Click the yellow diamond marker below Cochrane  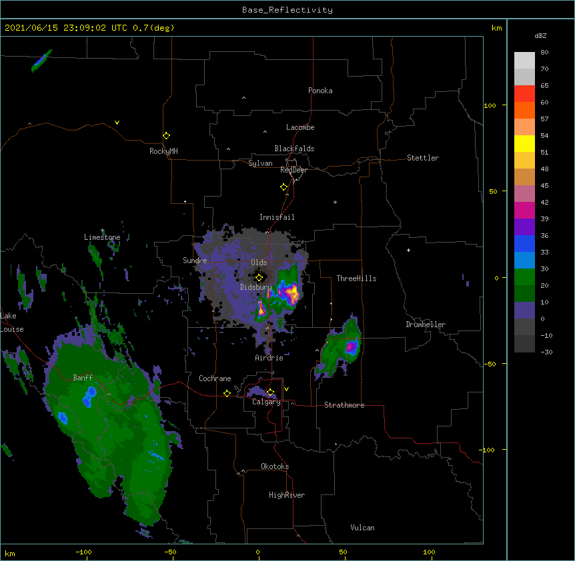coord(227,393)
